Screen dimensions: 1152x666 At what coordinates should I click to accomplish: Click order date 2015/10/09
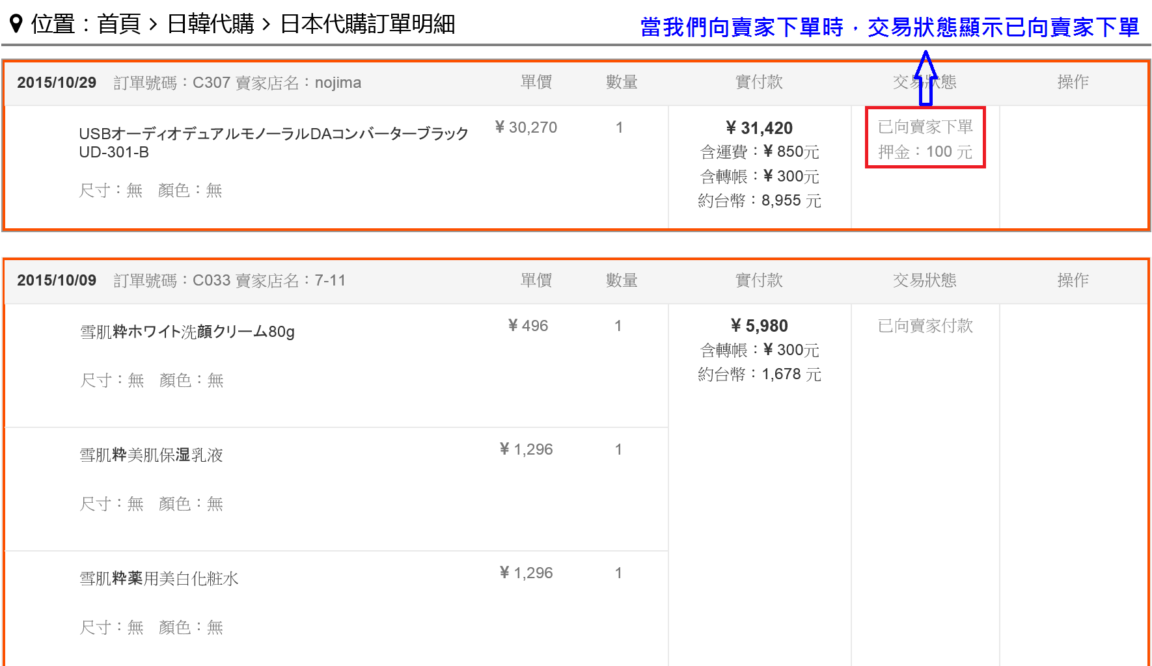57,280
